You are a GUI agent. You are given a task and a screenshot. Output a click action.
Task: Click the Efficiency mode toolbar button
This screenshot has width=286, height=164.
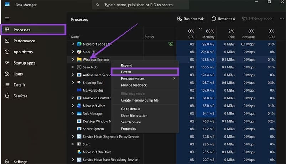[x=257, y=19]
